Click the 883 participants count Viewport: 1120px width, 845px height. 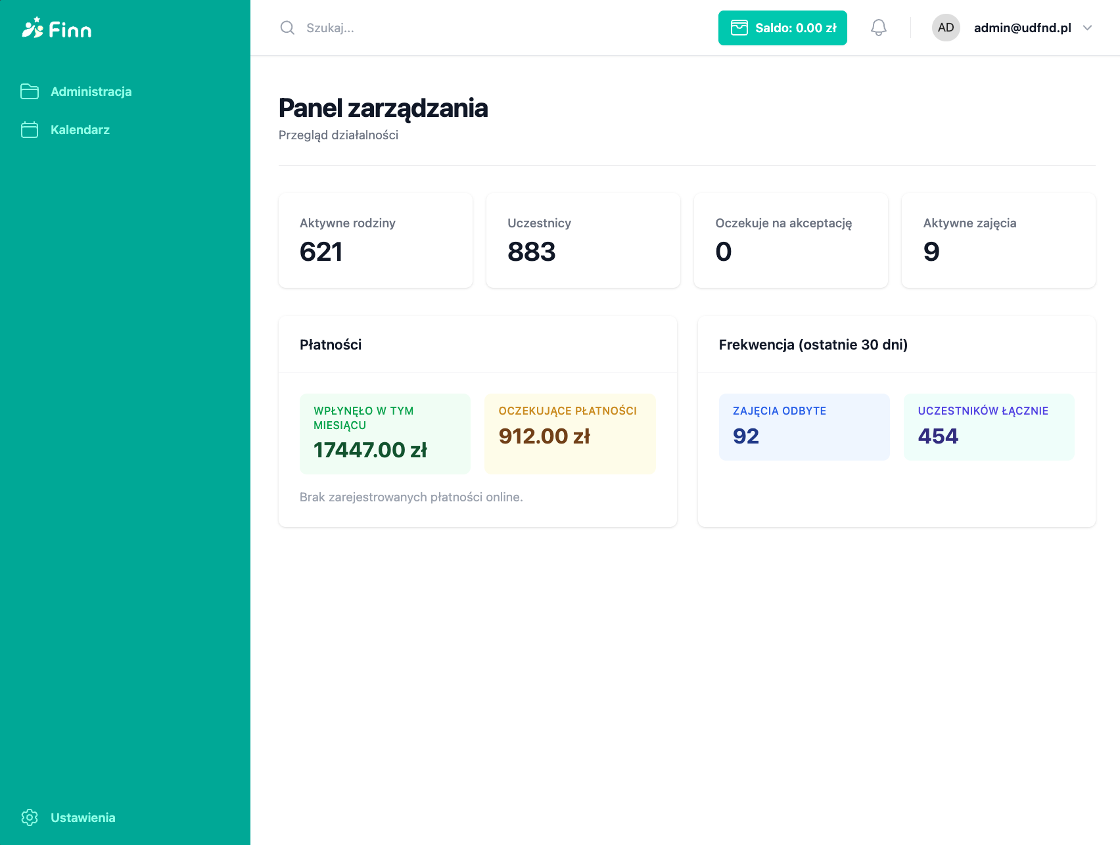531,252
